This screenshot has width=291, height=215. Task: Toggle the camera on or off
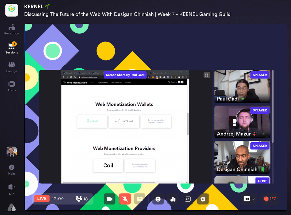click(x=110, y=199)
